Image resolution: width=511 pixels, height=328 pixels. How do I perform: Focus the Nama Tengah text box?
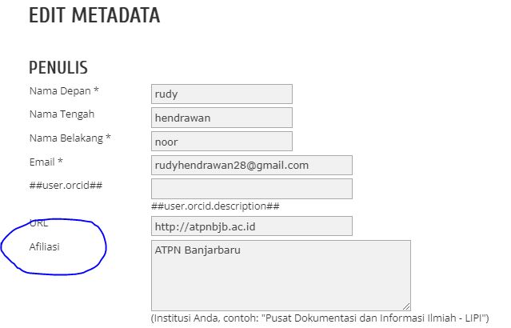tap(222, 118)
